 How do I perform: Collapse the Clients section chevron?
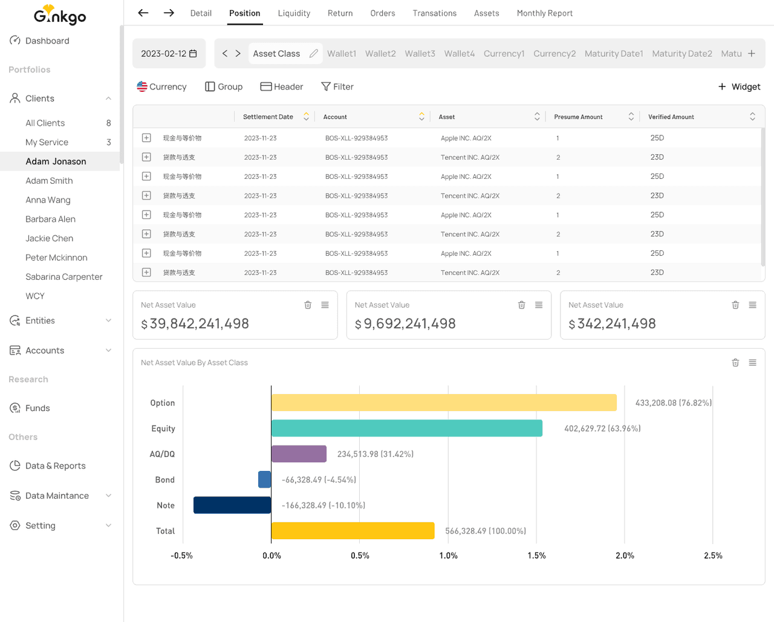tap(108, 99)
